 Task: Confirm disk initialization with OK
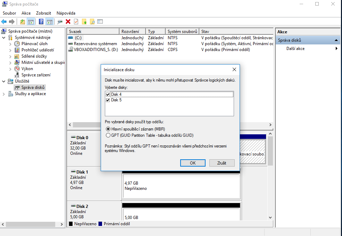point(193,163)
